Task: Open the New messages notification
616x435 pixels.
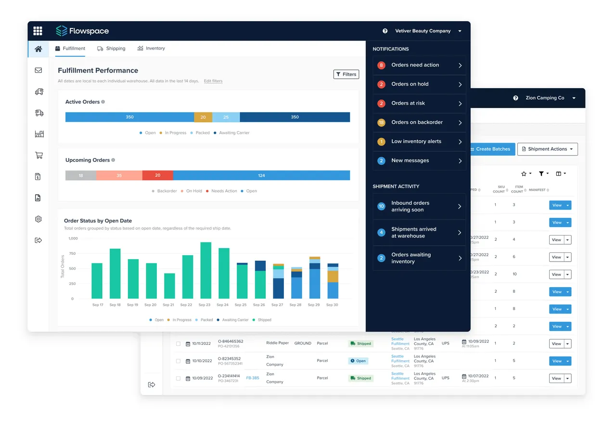Action: [419, 161]
